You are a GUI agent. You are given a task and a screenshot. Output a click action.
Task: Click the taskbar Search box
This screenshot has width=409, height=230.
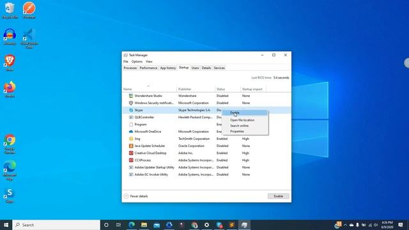[56, 225]
